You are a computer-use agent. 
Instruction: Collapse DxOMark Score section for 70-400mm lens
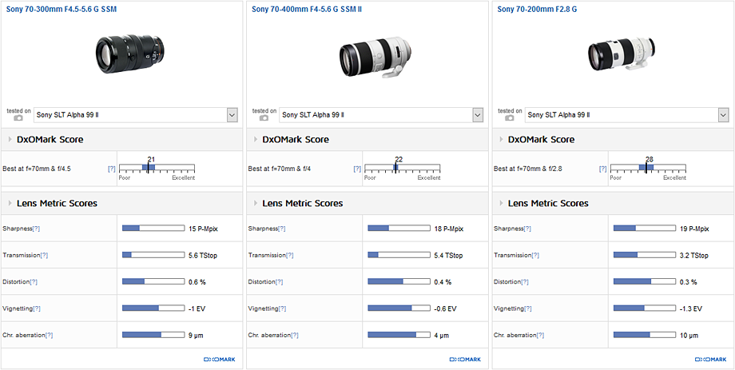click(x=256, y=139)
